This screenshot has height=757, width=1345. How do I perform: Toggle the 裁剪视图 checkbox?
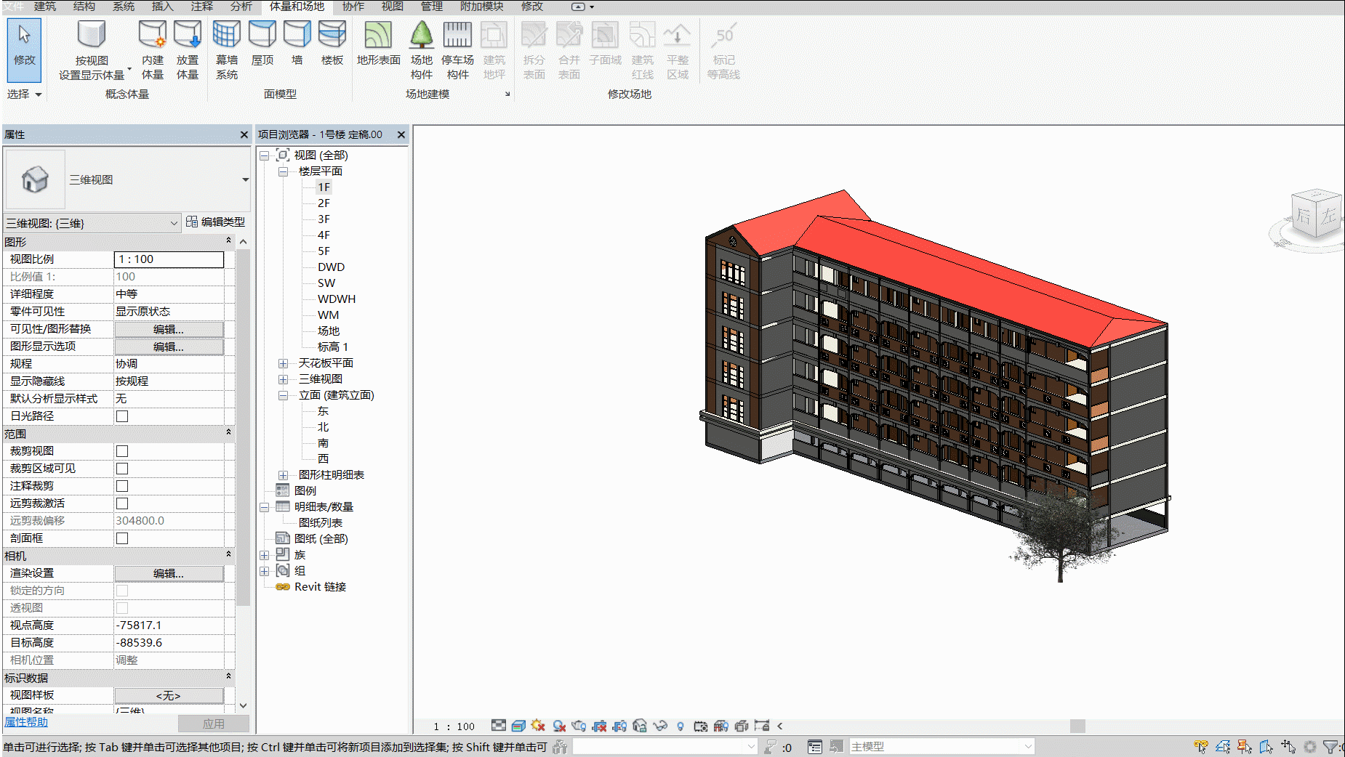(122, 451)
